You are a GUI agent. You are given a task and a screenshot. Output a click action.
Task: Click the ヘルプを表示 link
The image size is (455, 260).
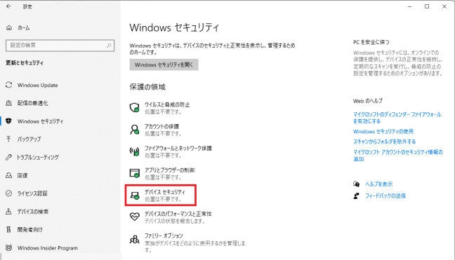click(378, 184)
